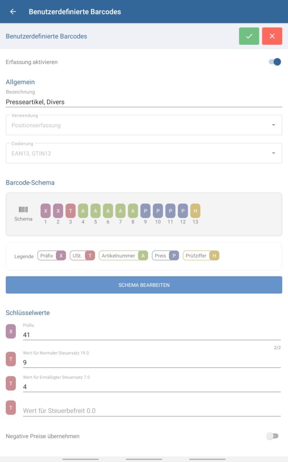Select schema position 4 article tile A
The width and height of the screenshot is (288, 462).
83,211
